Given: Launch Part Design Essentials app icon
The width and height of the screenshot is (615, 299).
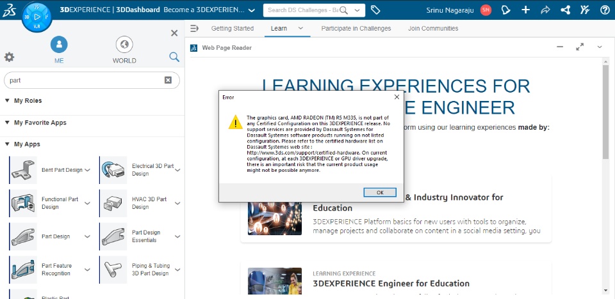Looking at the screenshot, I should [x=113, y=236].
